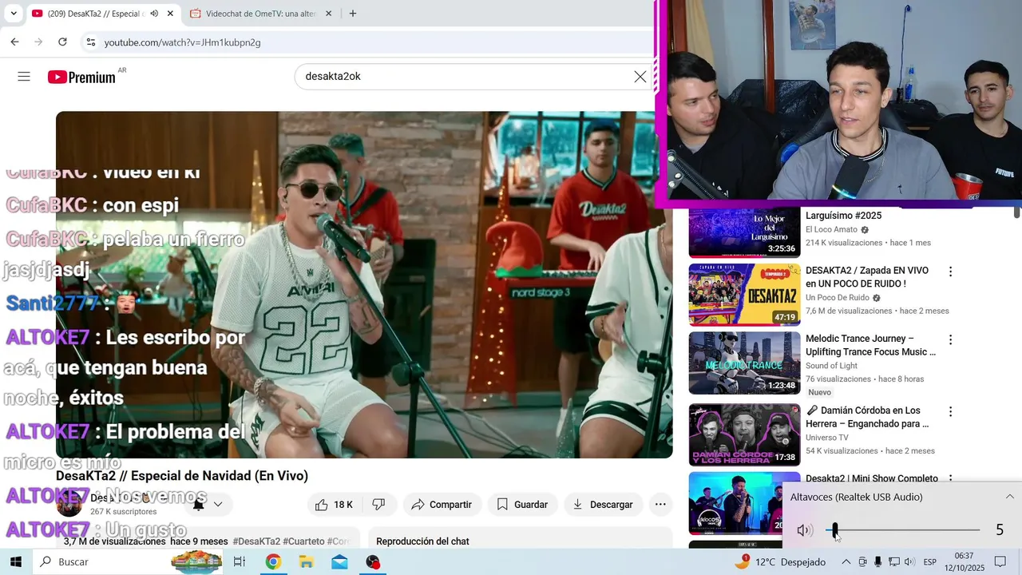Open Chrome from the taskbar
The height and width of the screenshot is (575, 1022).
(273, 562)
